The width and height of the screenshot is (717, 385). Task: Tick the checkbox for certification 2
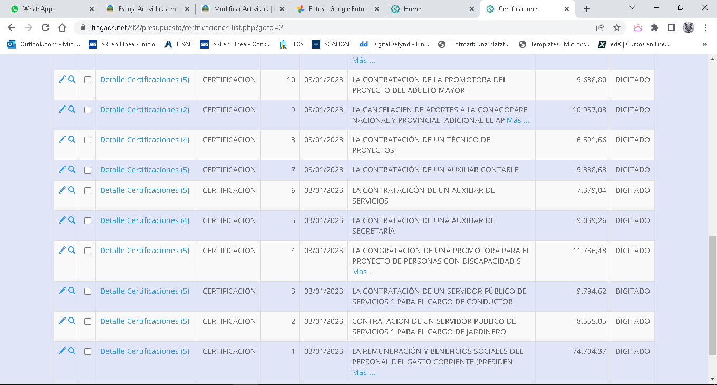pyautogui.click(x=88, y=322)
